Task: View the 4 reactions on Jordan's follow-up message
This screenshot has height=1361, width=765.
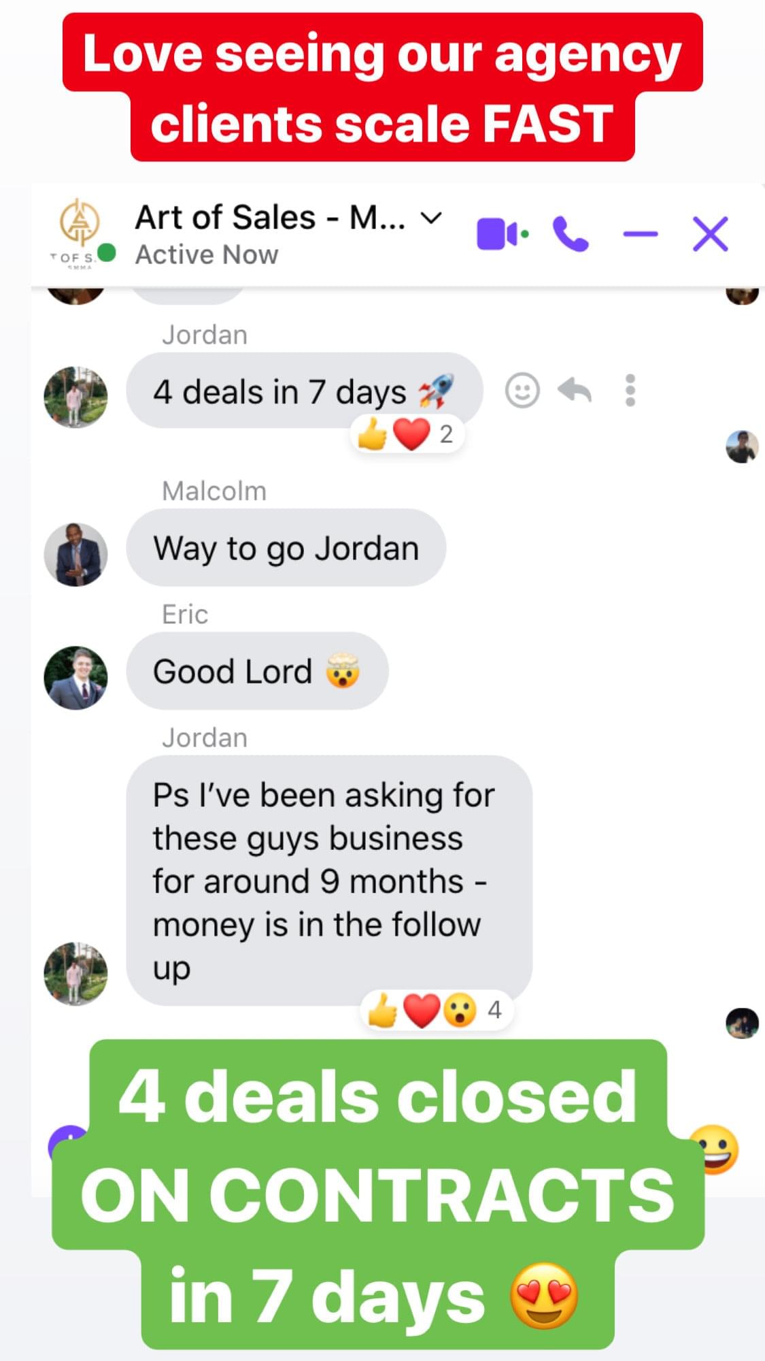Action: click(x=436, y=1010)
